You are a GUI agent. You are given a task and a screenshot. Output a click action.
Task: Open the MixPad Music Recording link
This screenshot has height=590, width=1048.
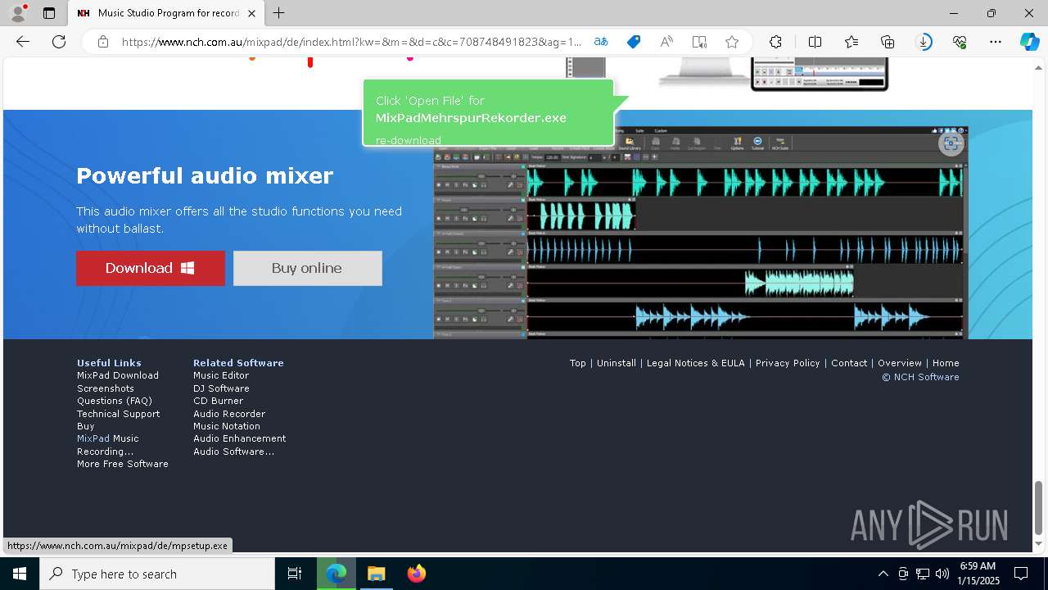coord(108,445)
